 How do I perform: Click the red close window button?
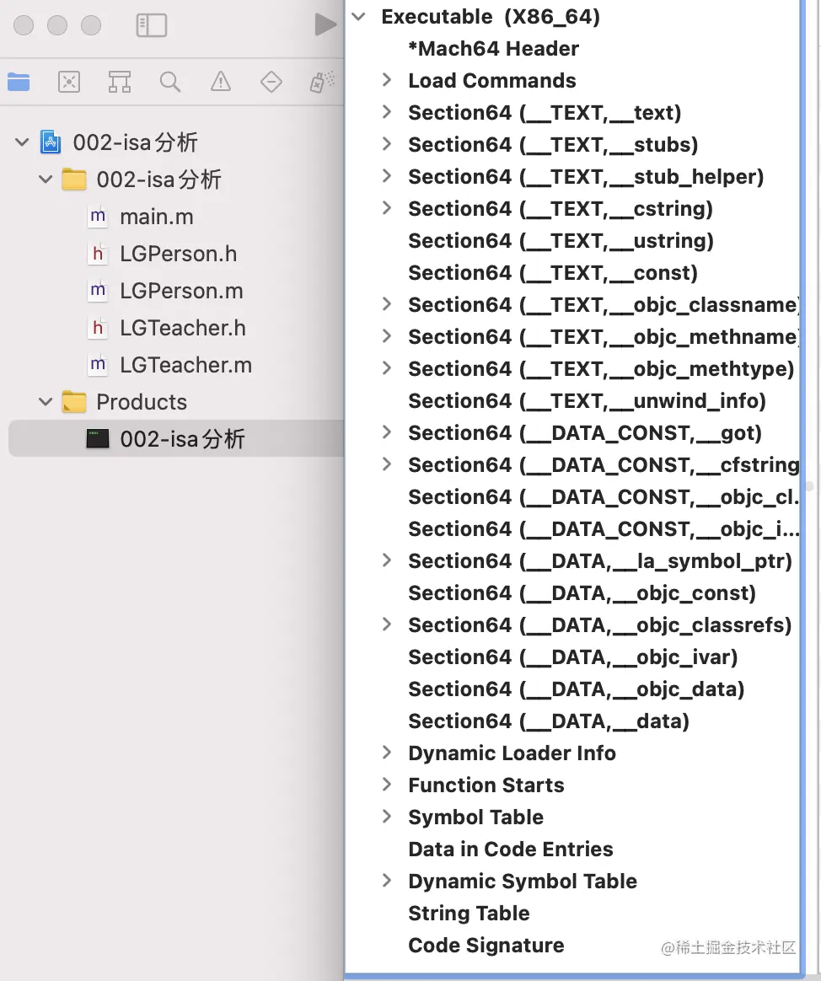[24, 25]
